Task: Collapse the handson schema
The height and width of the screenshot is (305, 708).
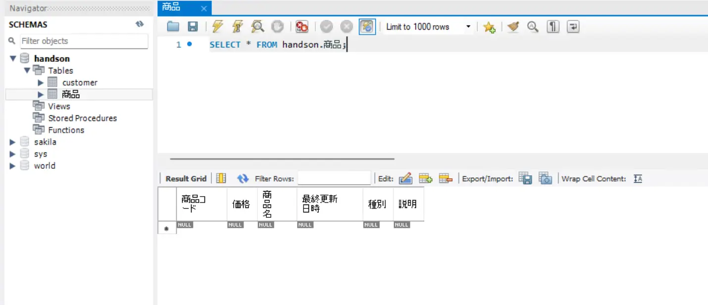Action: pos(13,58)
